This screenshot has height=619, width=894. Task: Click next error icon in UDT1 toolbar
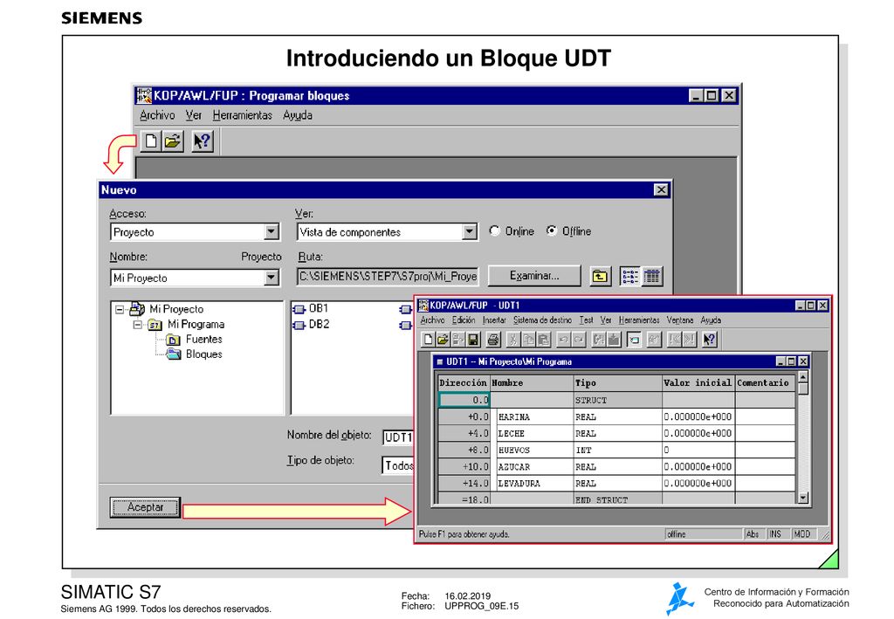pyautogui.click(x=690, y=340)
